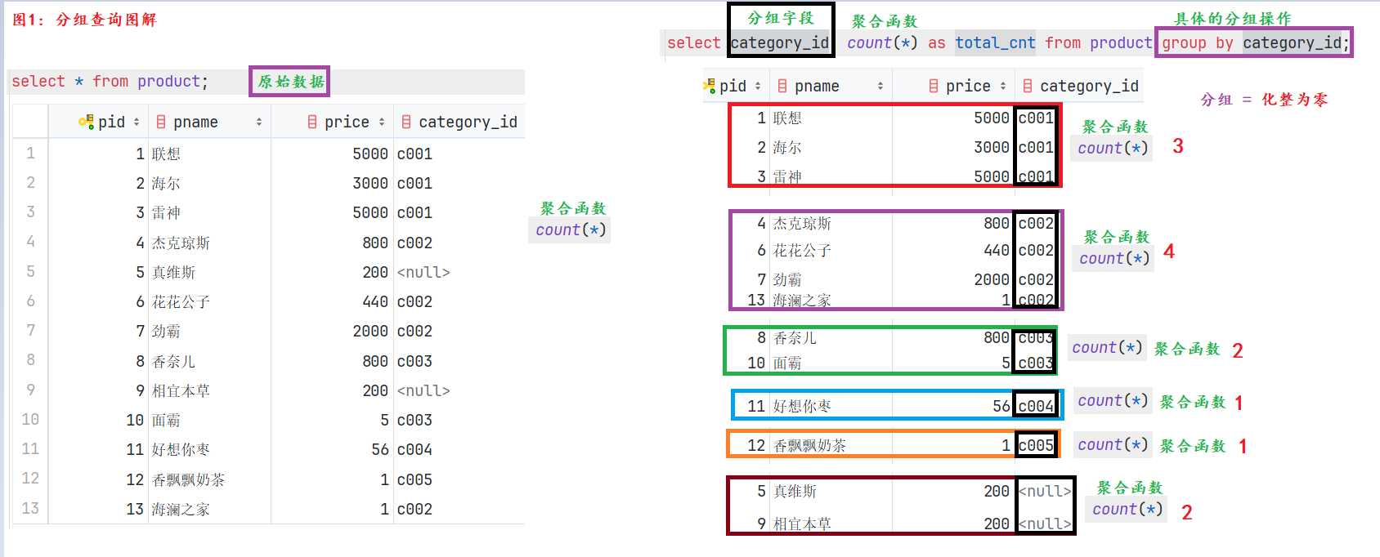Click price '56' in the original data table

tap(380, 449)
